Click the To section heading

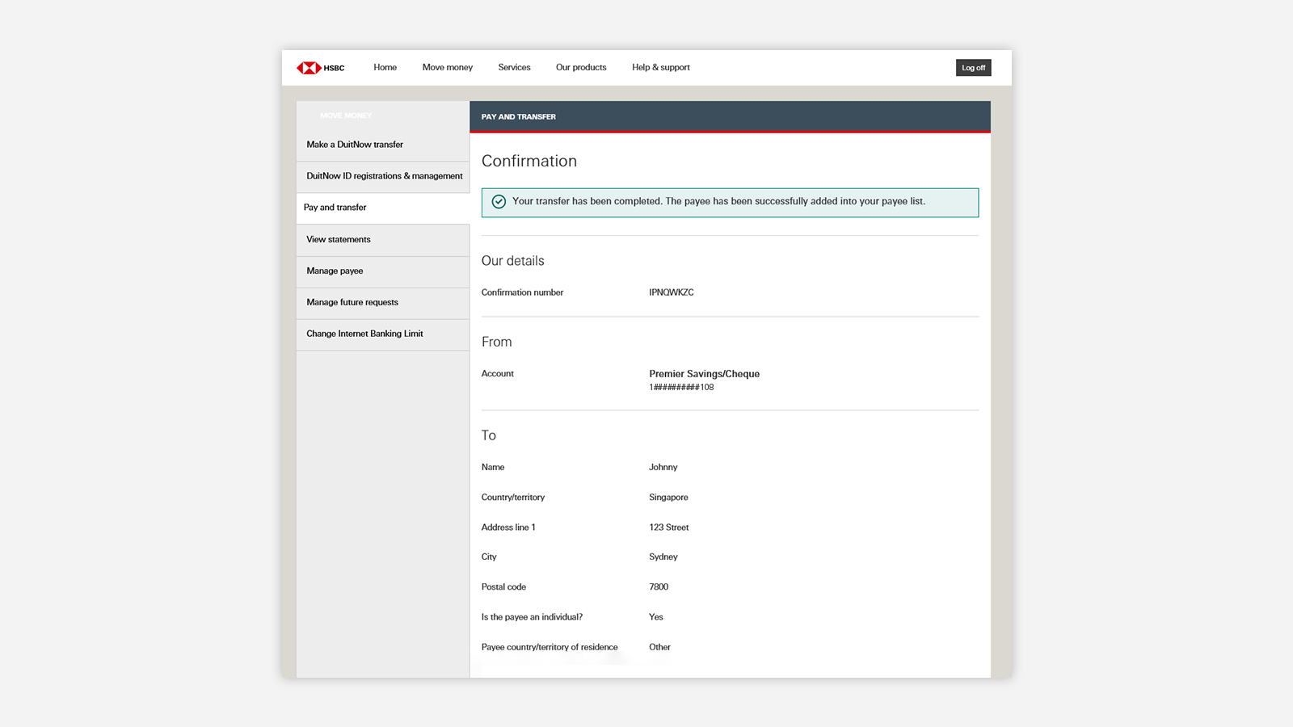(x=488, y=435)
